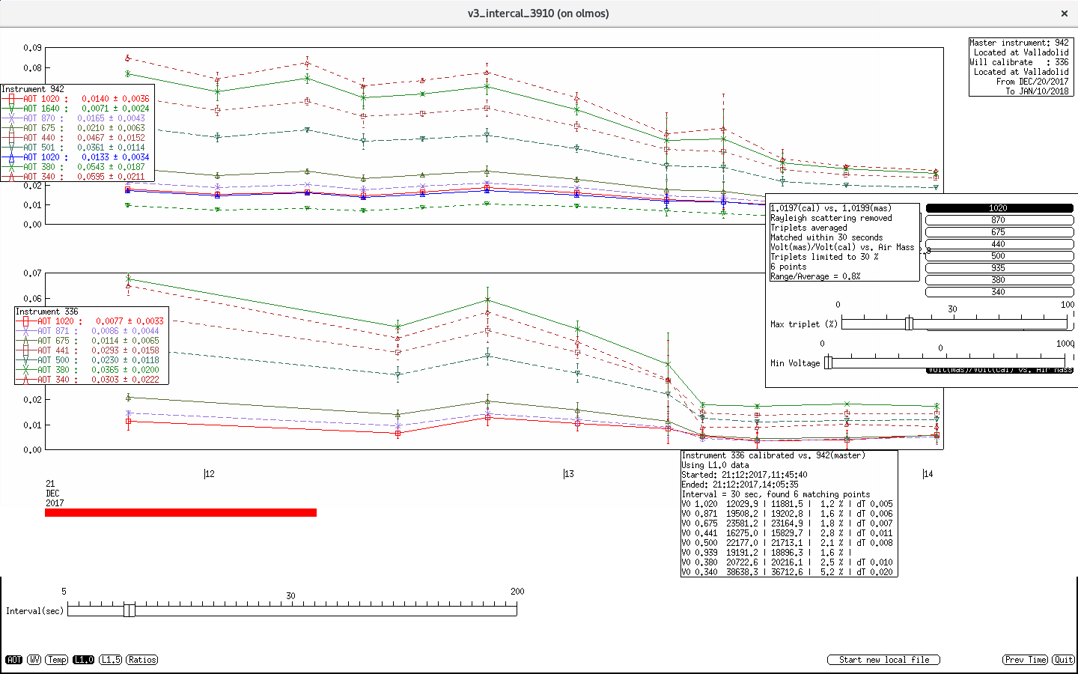The height and width of the screenshot is (674, 1078).
Task: Click the Quit button
Action: pos(1064,660)
